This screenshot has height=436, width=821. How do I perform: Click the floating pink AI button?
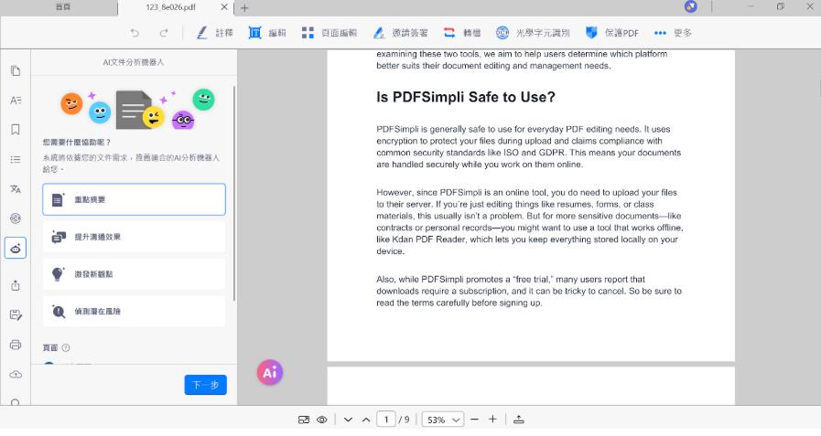coord(270,372)
